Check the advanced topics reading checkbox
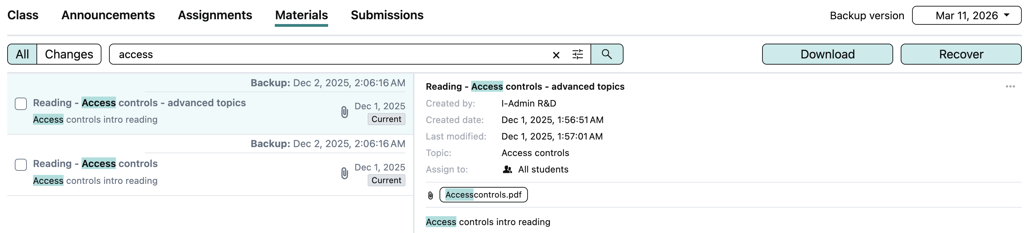 pos(21,104)
